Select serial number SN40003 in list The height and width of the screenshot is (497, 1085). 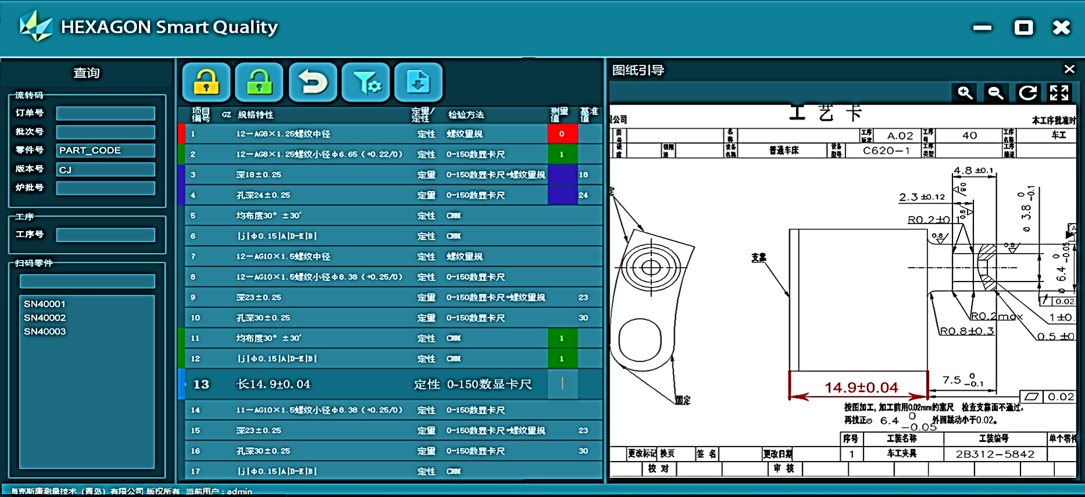coord(45,332)
